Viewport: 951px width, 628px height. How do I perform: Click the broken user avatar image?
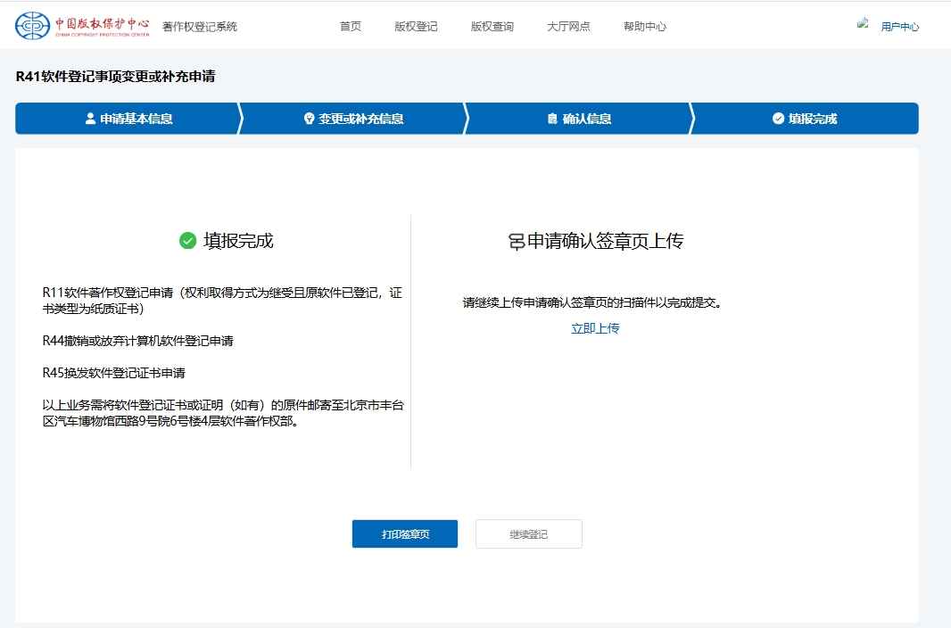coord(863,25)
